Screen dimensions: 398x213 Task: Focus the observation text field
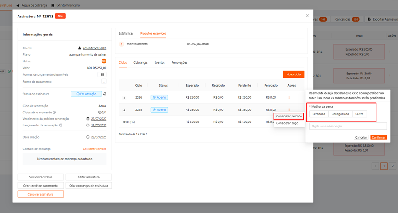(x=348, y=126)
